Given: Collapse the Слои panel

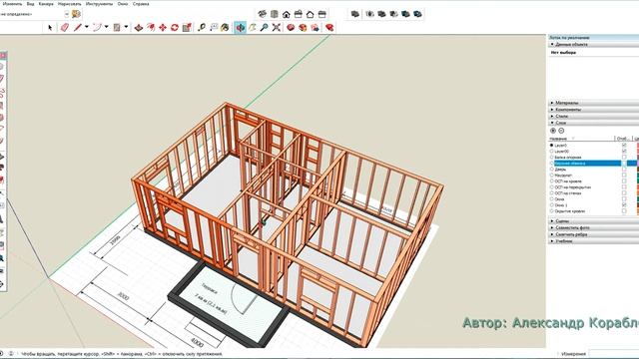Looking at the screenshot, I should (593, 123).
